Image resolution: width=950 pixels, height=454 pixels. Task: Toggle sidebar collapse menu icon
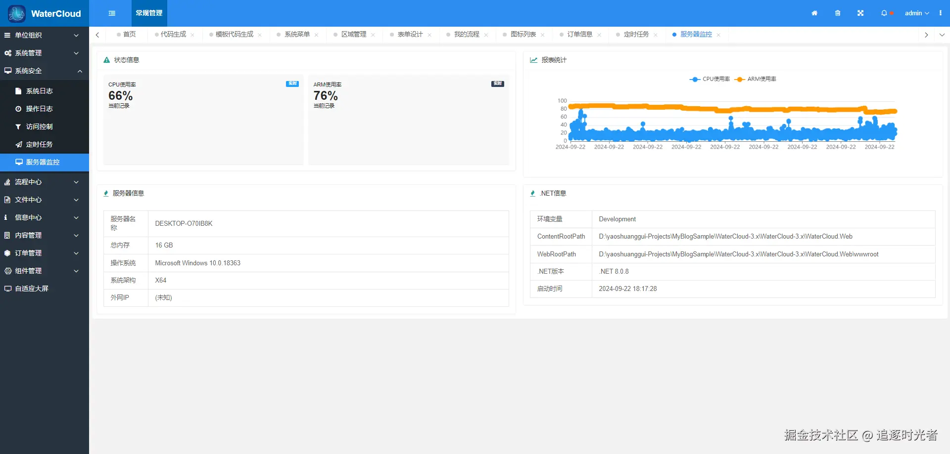112,13
